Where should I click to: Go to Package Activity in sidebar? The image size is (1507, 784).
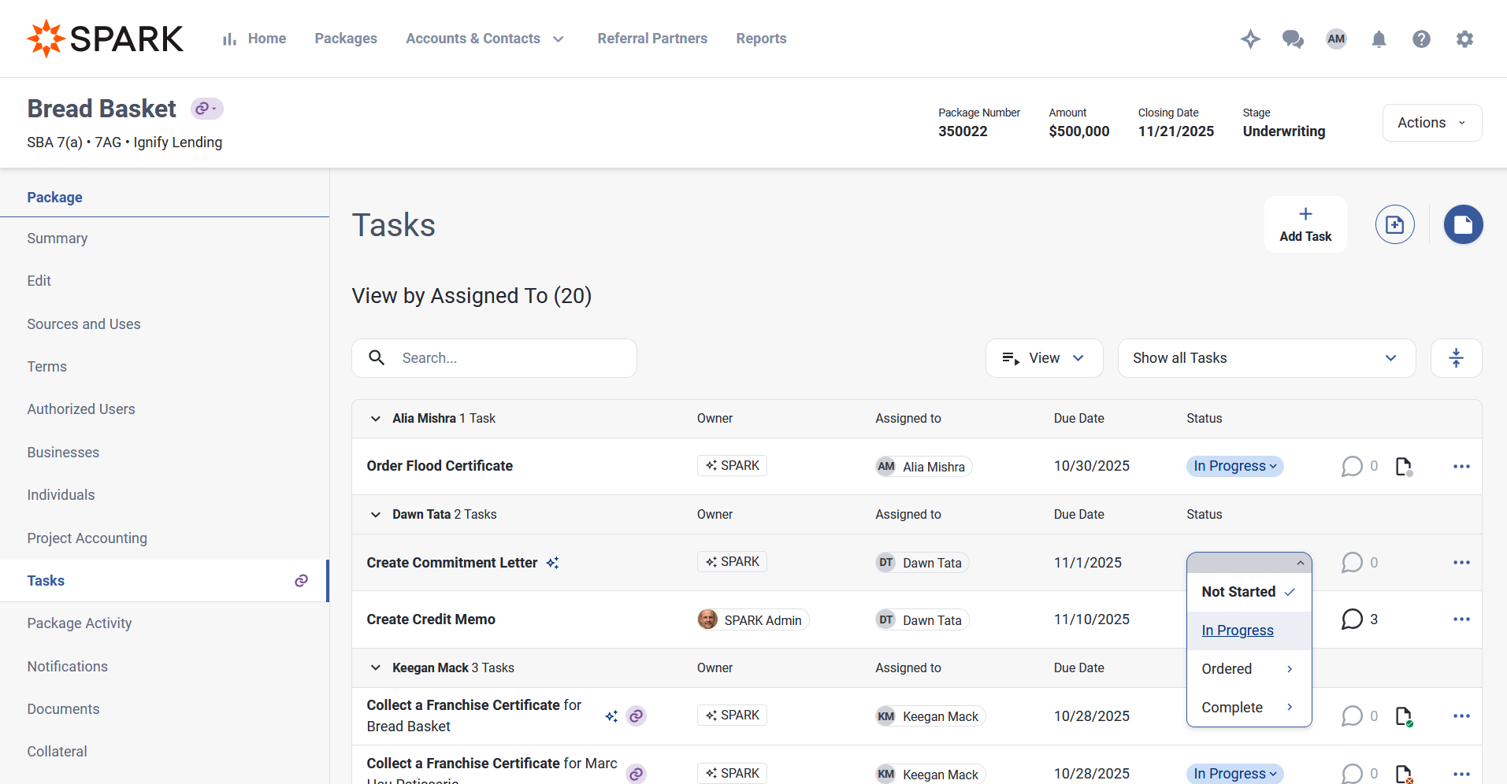[80, 623]
